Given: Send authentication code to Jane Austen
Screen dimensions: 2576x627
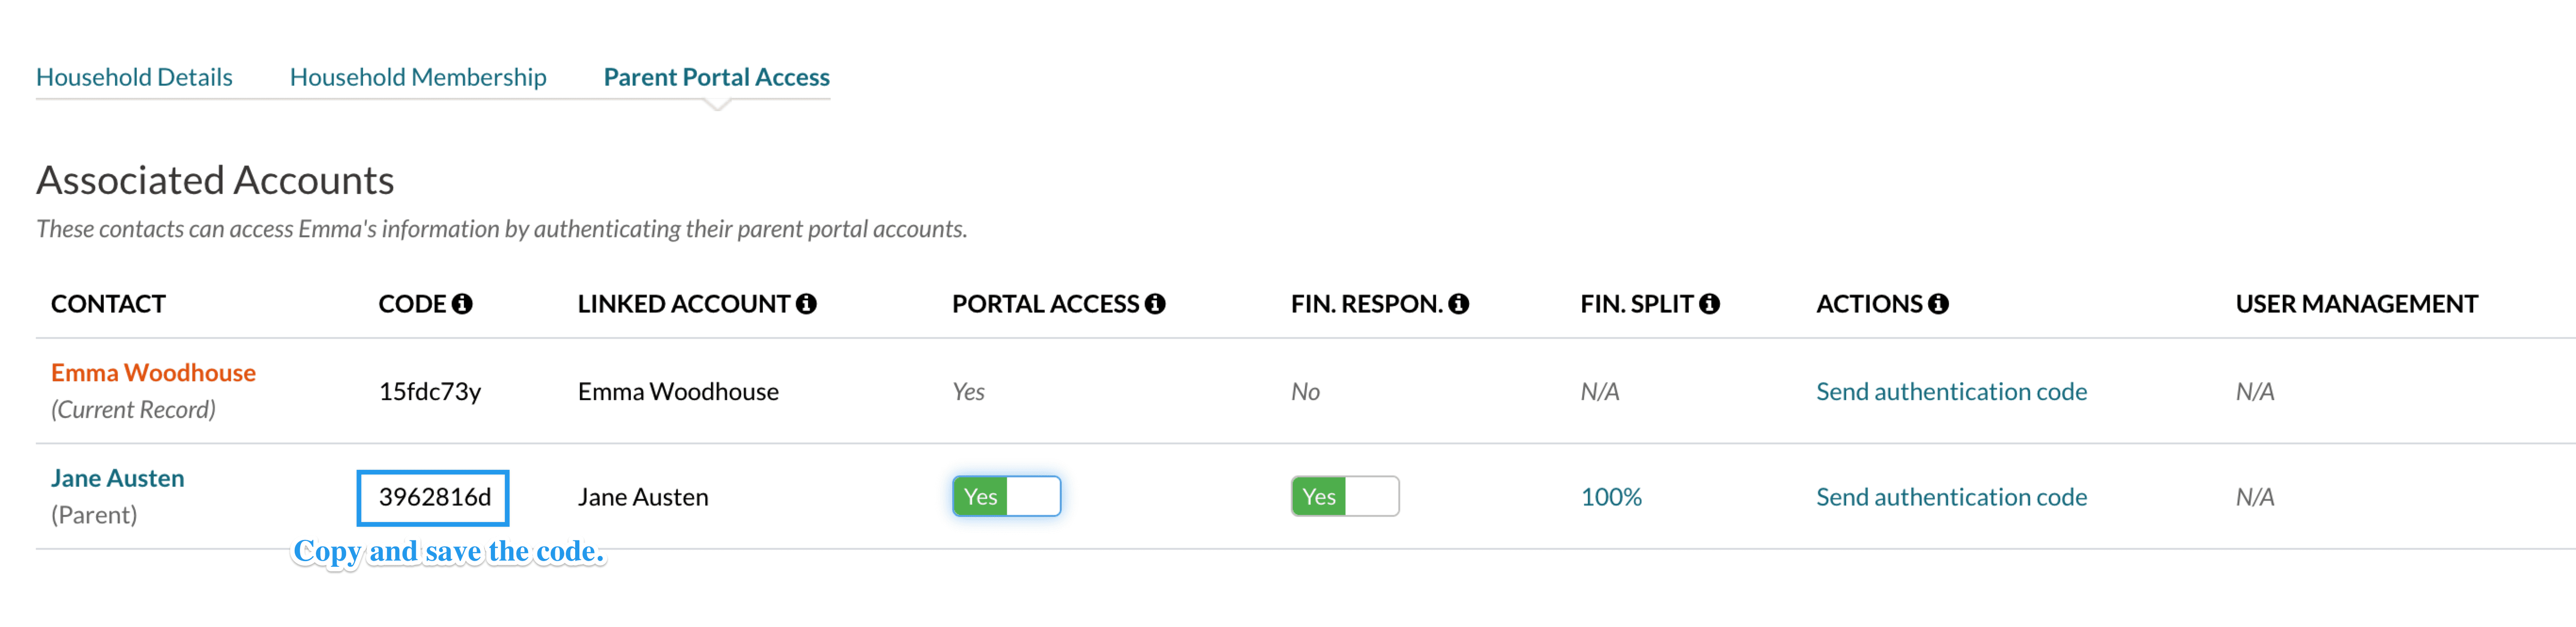Looking at the screenshot, I should [1951, 496].
